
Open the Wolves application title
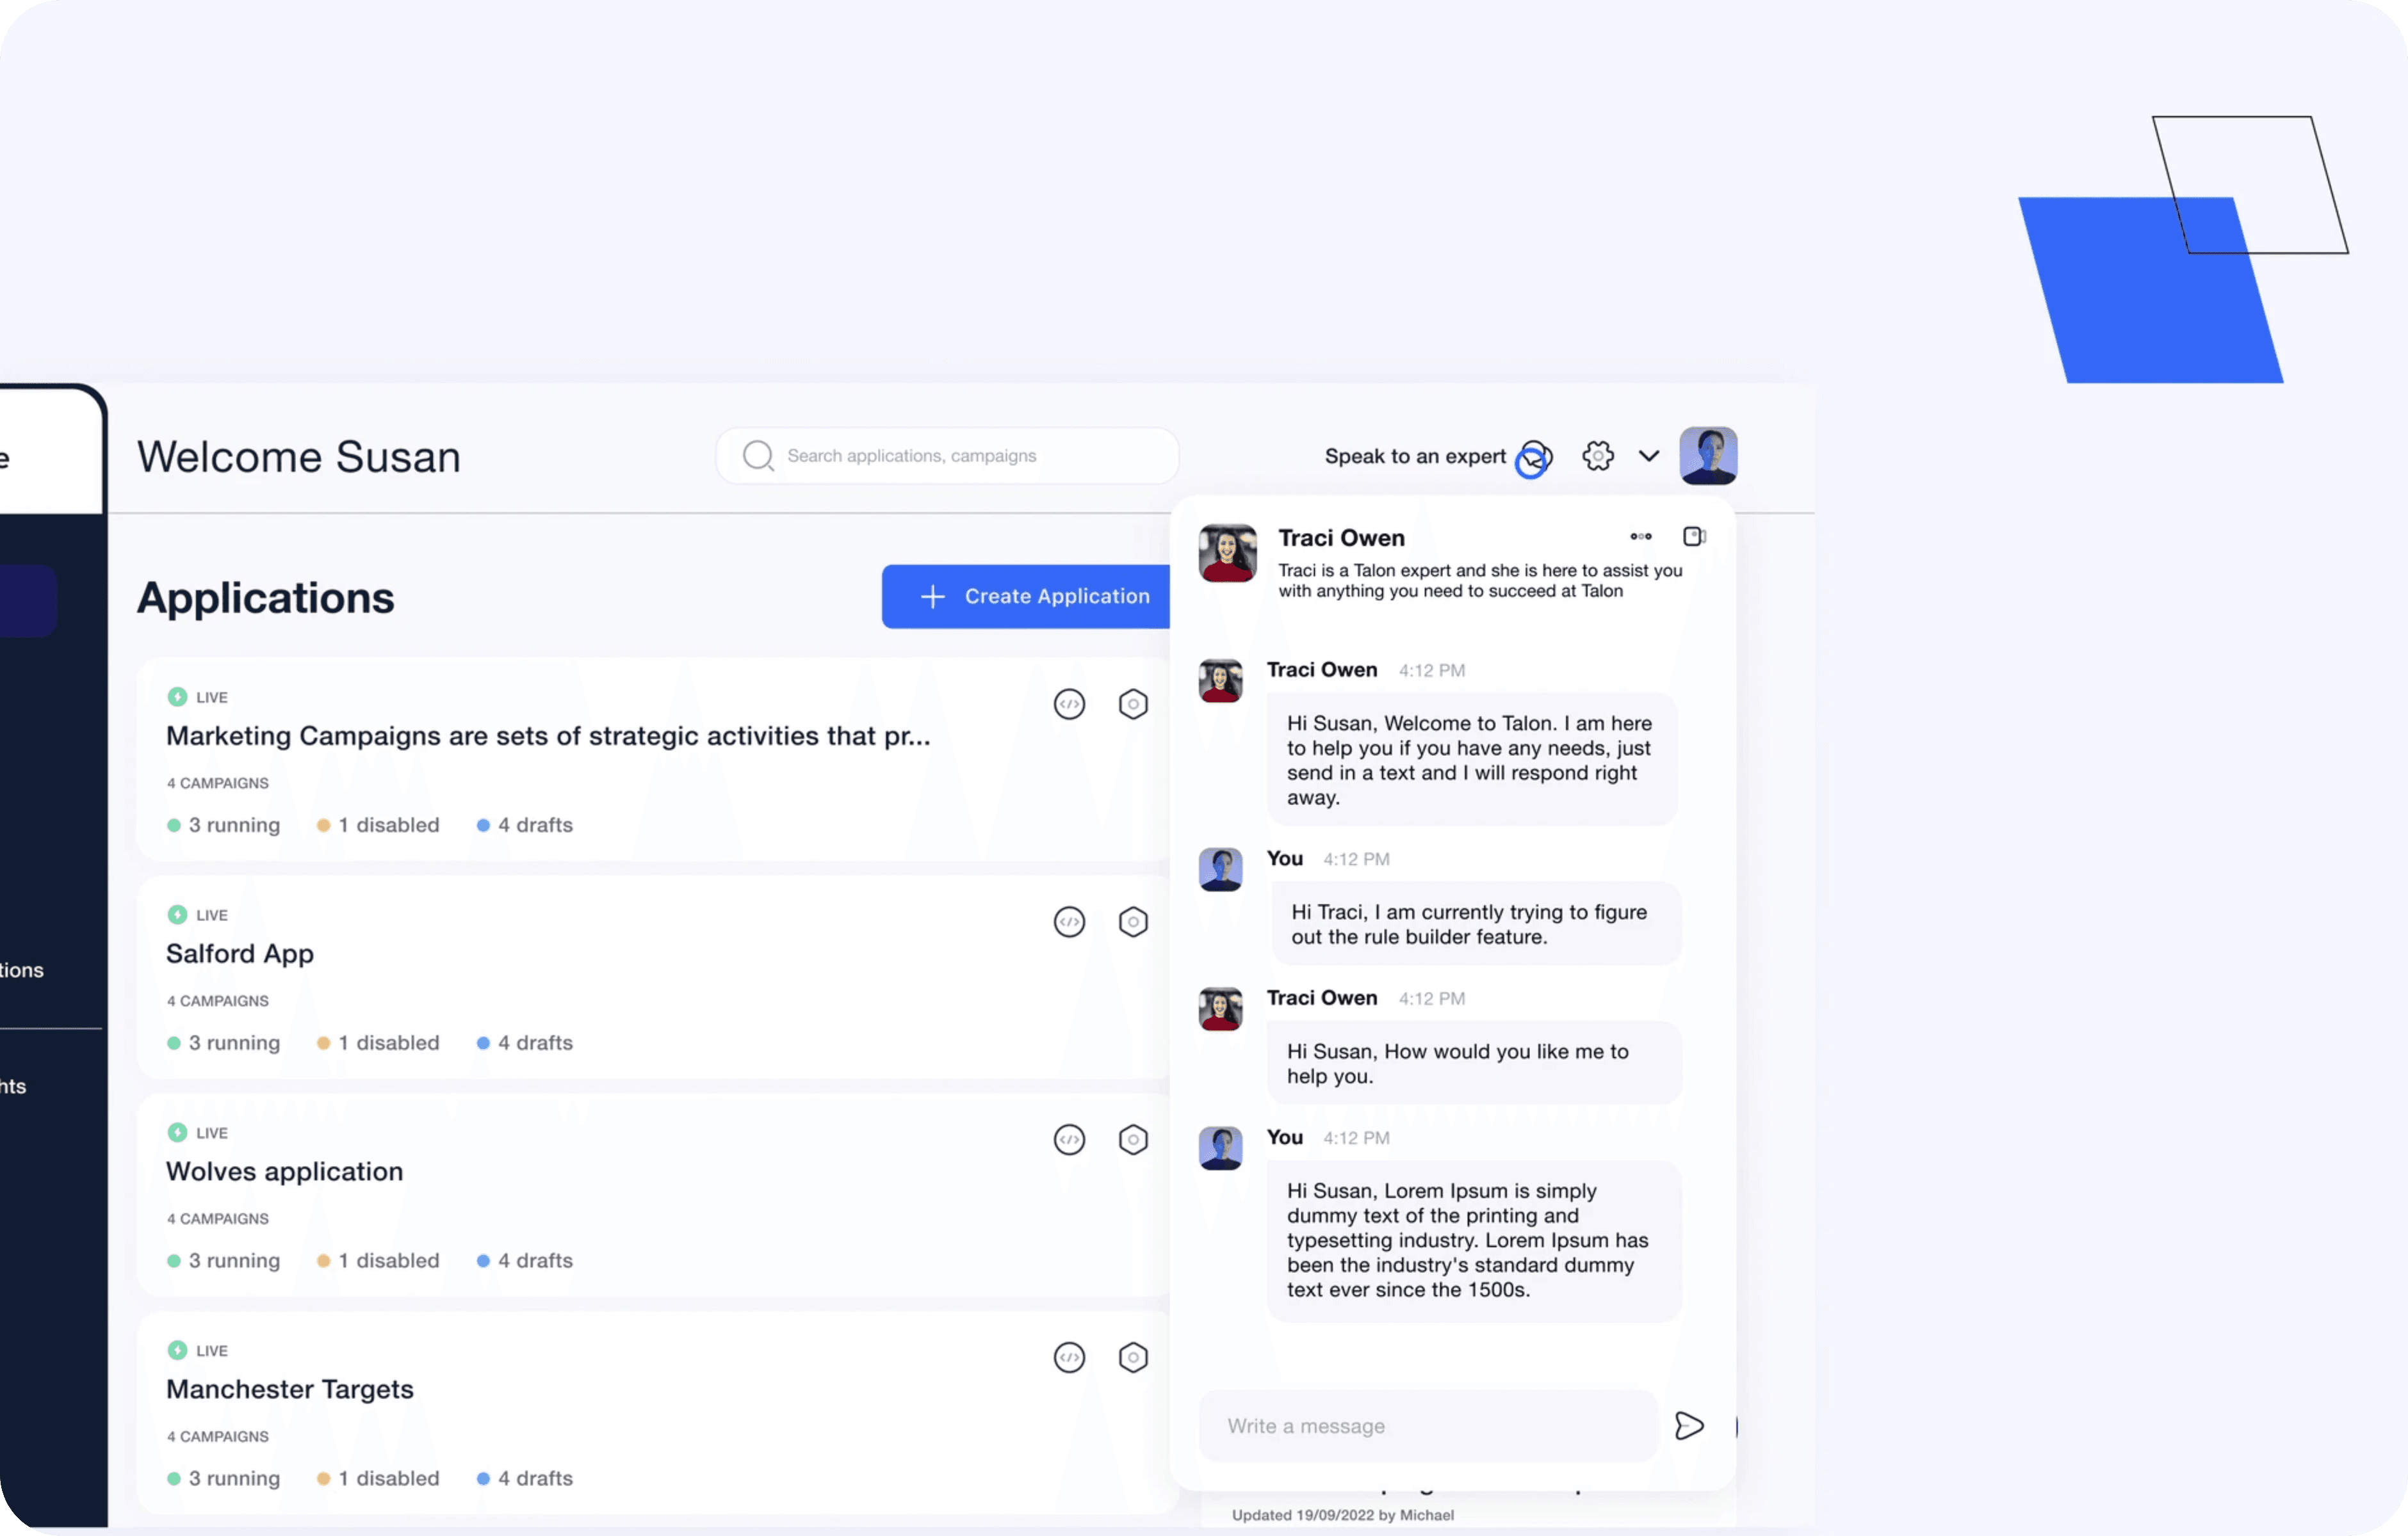pos(284,1171)
